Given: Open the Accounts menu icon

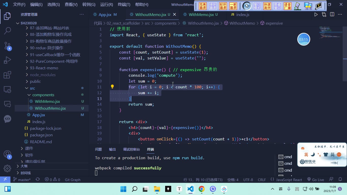Looking at the screenshot, I should point(7,154).
